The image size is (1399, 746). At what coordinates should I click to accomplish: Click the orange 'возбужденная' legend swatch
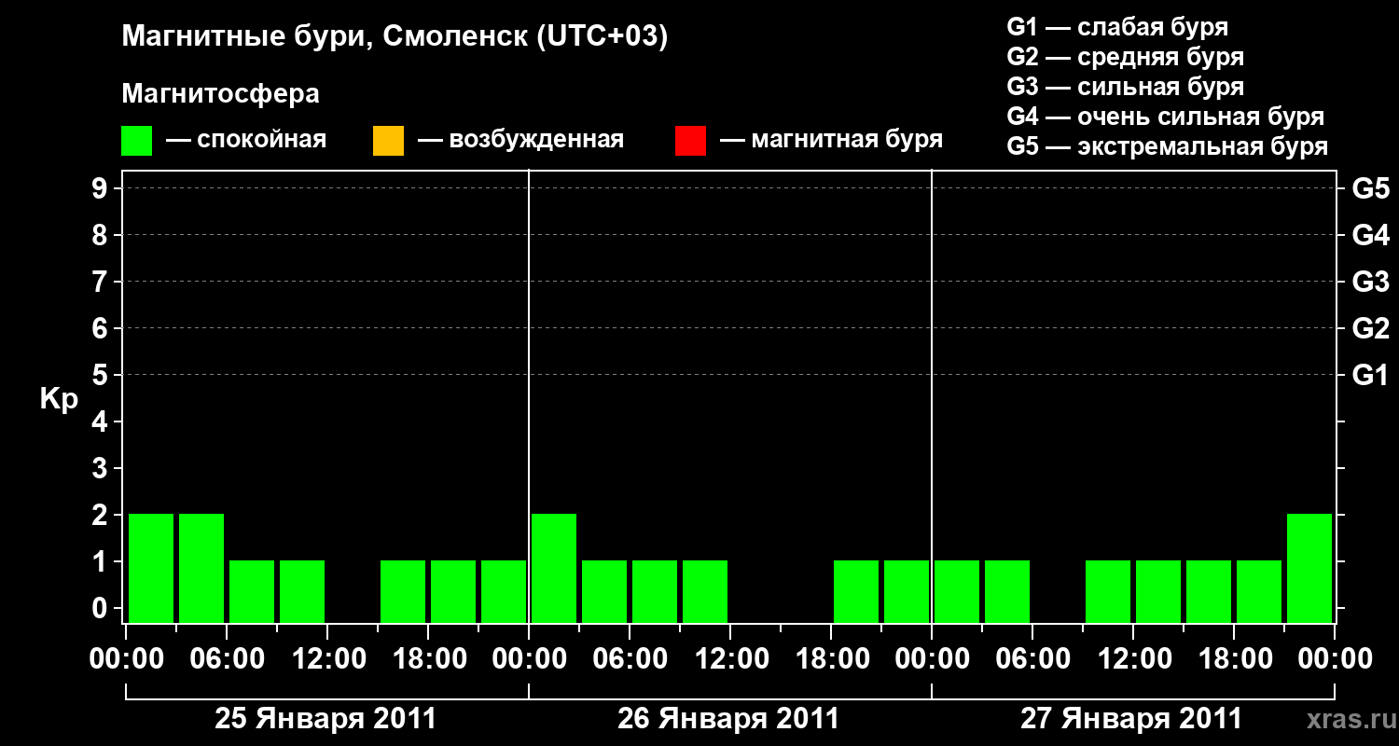pos(388,141)
